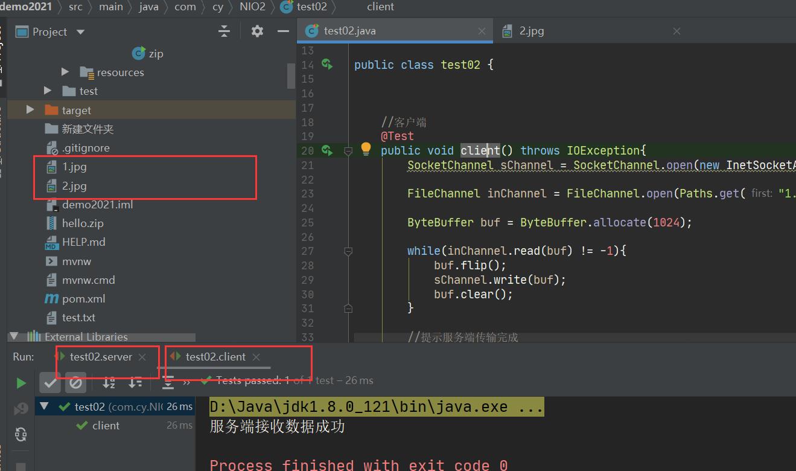Click the test02 class breadcrumb
The height and width of the screenshot is (471, 796).
[x=304, y=7]
